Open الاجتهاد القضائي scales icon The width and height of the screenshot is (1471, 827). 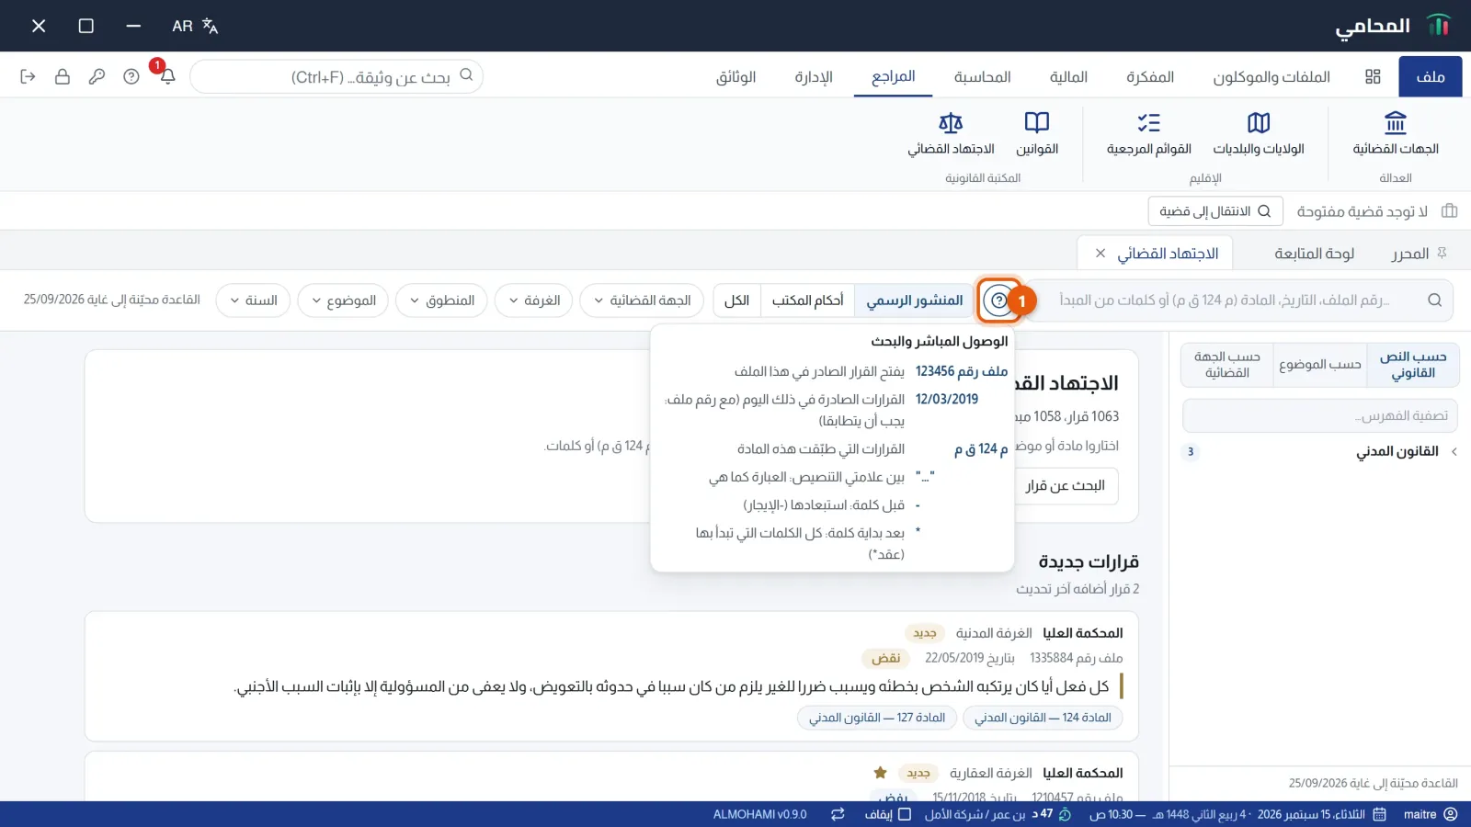pos(951,134)
